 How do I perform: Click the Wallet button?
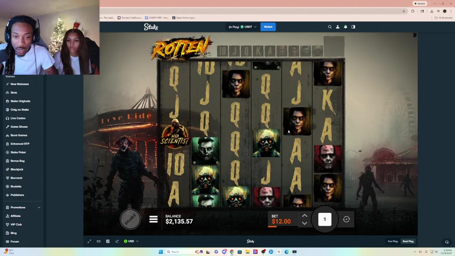[x=268, y=27]
